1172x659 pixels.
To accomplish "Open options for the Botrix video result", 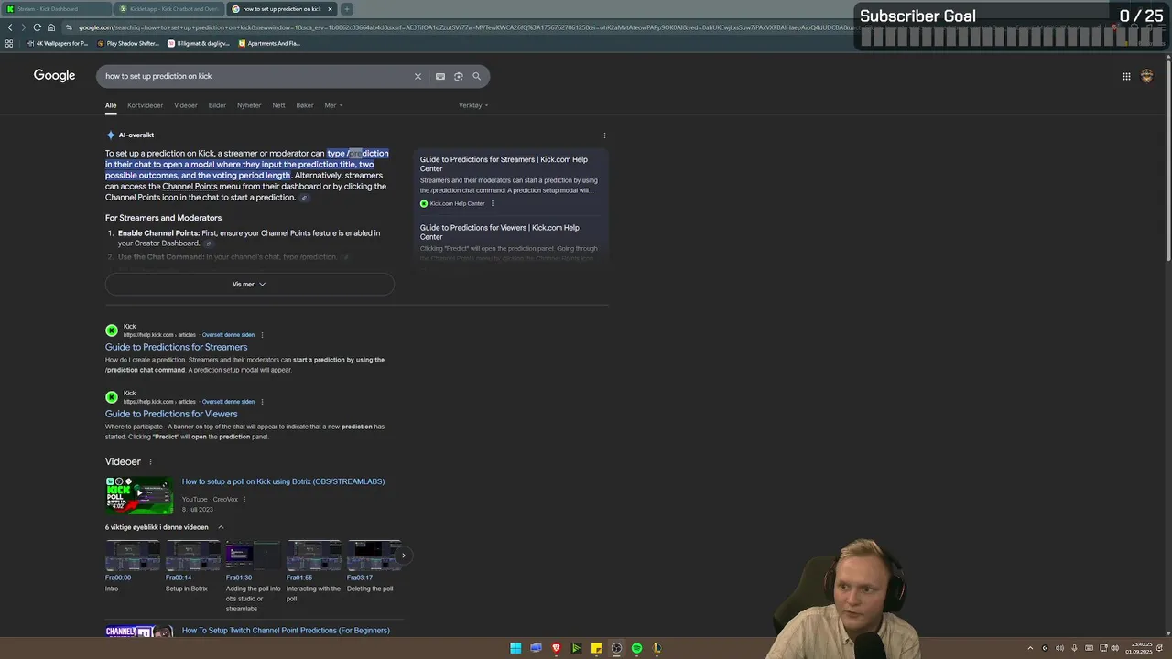I will pos(244,500).
